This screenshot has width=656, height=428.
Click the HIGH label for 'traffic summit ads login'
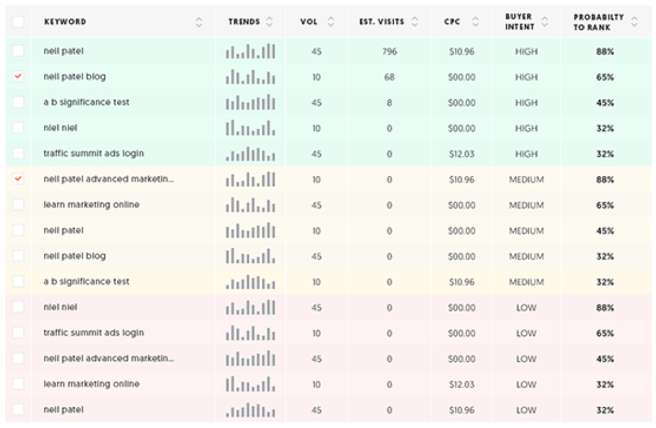coord(526,154)
